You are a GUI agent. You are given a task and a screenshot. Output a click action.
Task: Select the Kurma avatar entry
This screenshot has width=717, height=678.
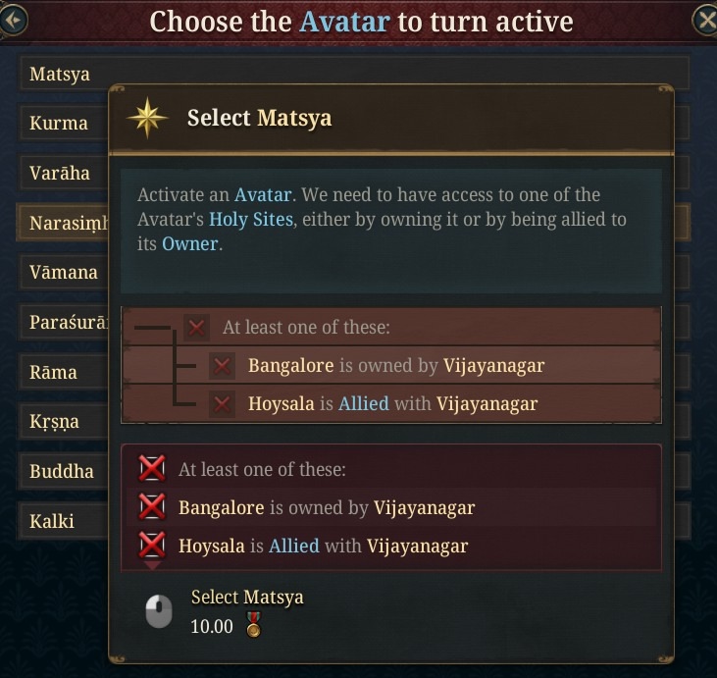click(x=63, y=123)
